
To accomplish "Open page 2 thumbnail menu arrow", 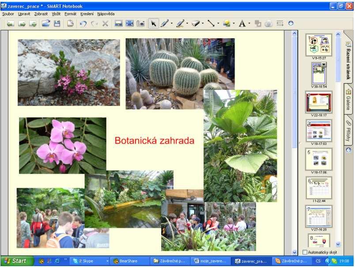I will (x=324, y=65).
